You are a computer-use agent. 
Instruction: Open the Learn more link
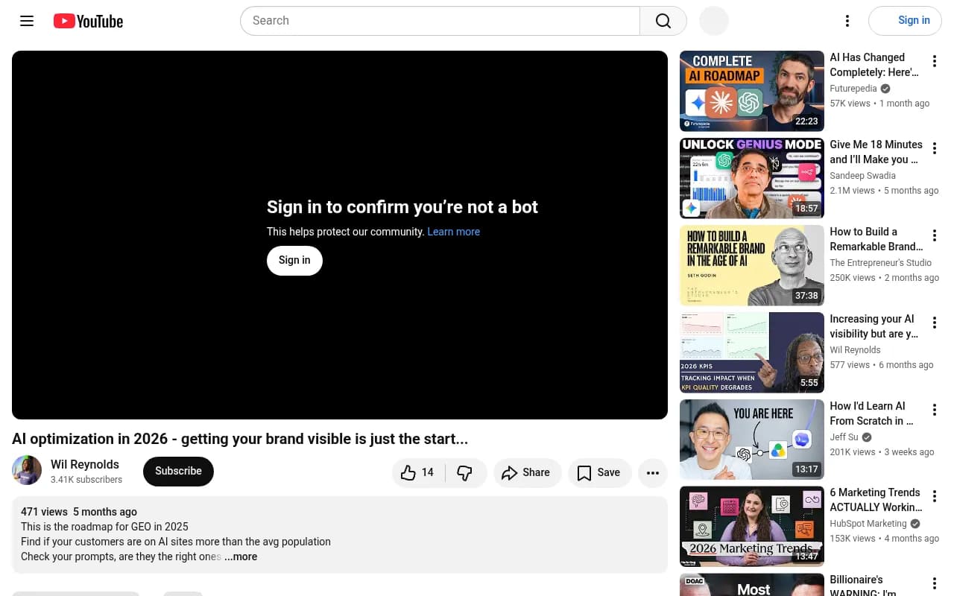tap(453, 232)
